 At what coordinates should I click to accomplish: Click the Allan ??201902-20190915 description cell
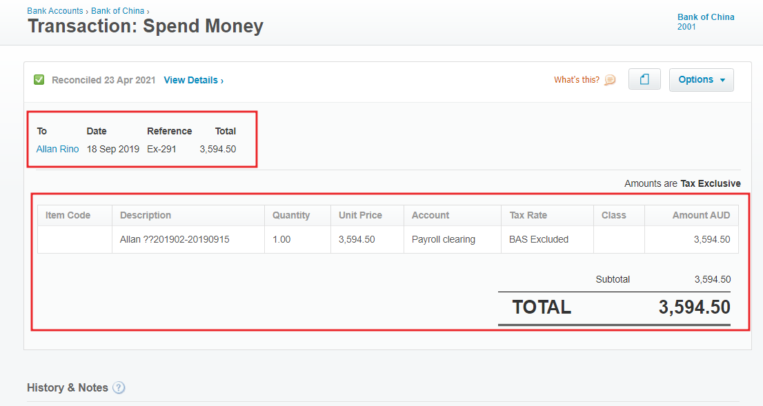click(188, 239)
